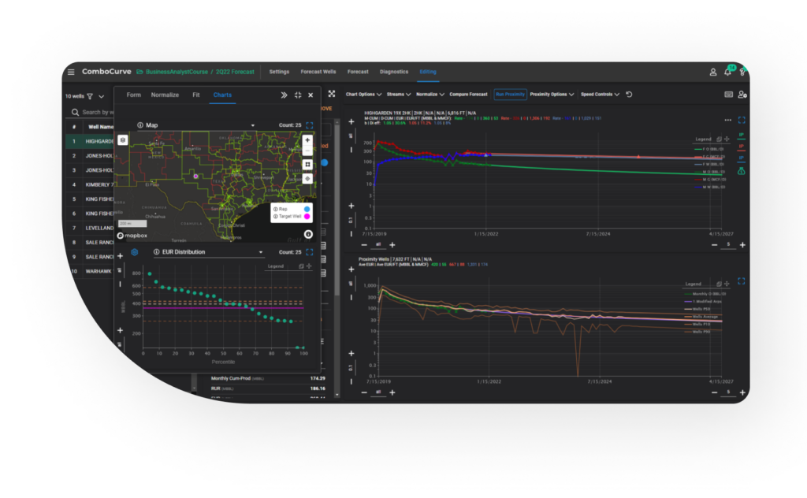Maximize the Map chart to fullscreen
The image size is (807, 498).
click(309, 125)
